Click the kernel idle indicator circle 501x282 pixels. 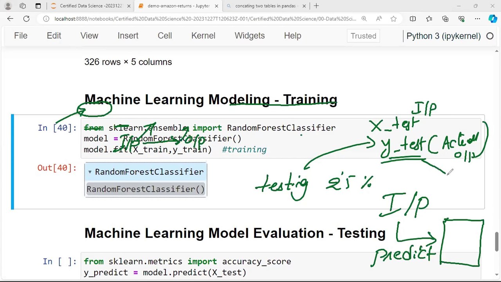(490, 36)
